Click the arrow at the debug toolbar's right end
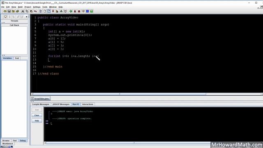 point(26,17)
